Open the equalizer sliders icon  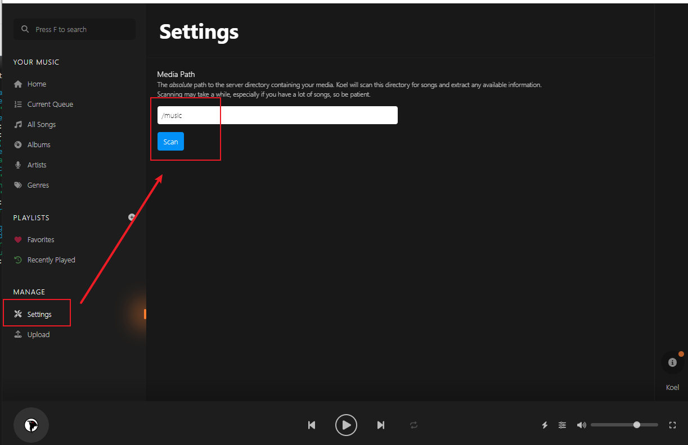562,425
